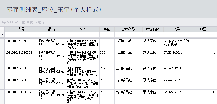217x104 pixels.
Task: Select cell 1011010181260003
Action: coord(21,58)
